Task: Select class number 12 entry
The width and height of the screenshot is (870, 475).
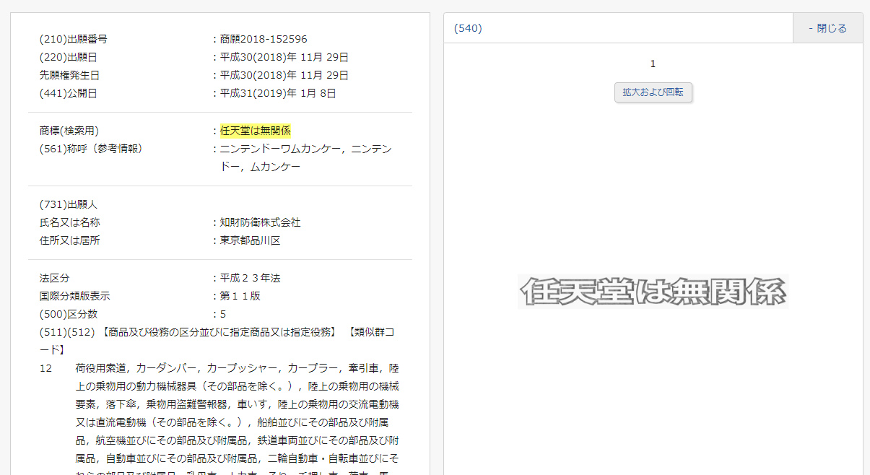Action: pos(45,368)
